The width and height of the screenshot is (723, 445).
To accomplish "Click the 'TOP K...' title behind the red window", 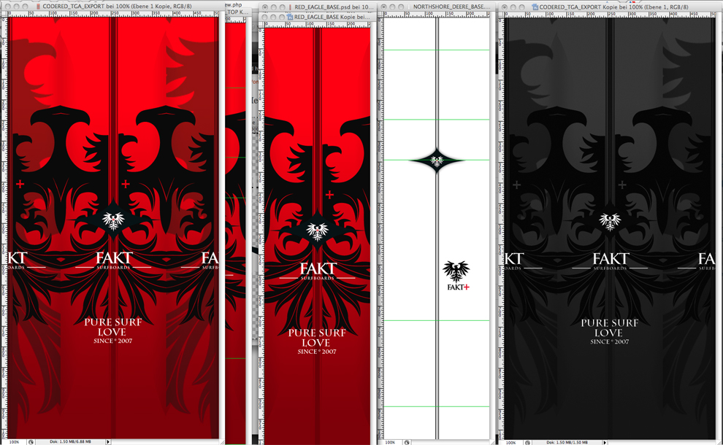I will (x=237, y=12).
